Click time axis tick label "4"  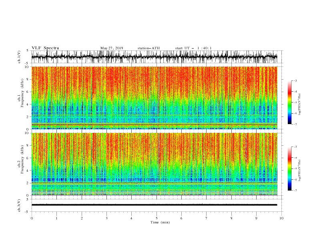click(131, 218)
